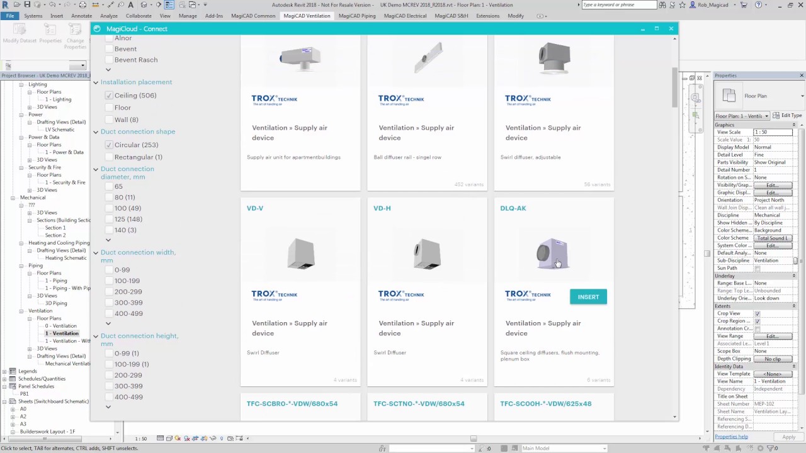Open the Properties help link
This screenshot has width=806, height=453.
(x=731, y=437)
